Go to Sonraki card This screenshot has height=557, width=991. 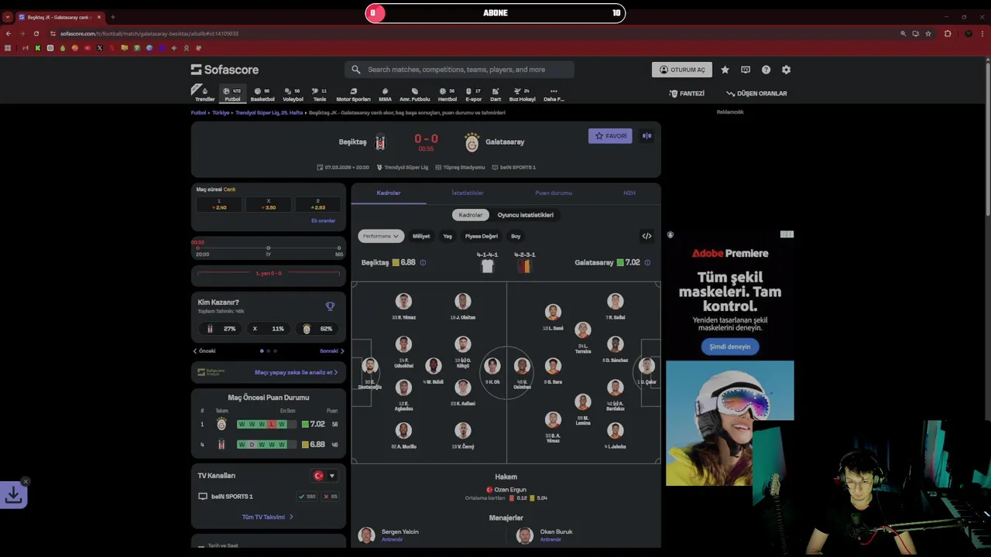click(x=332, y=351)
